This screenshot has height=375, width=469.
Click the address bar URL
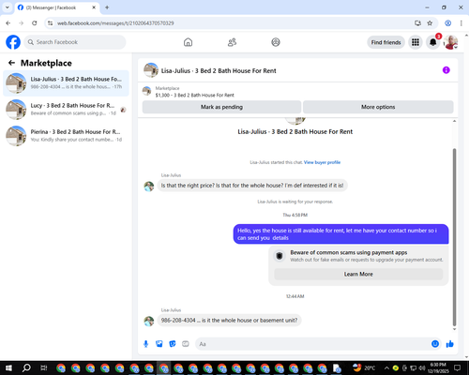tap(115, 23)
